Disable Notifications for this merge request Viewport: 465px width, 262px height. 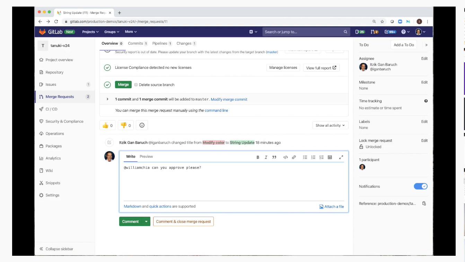[x=421, y=186]
